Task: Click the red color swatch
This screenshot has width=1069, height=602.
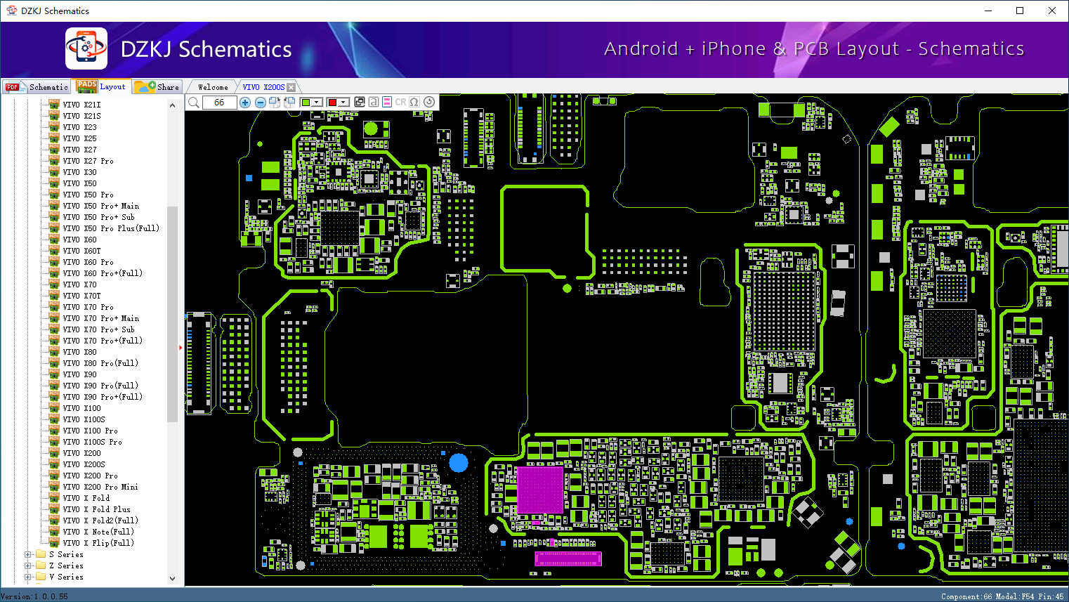Action: tap(332, 103)
